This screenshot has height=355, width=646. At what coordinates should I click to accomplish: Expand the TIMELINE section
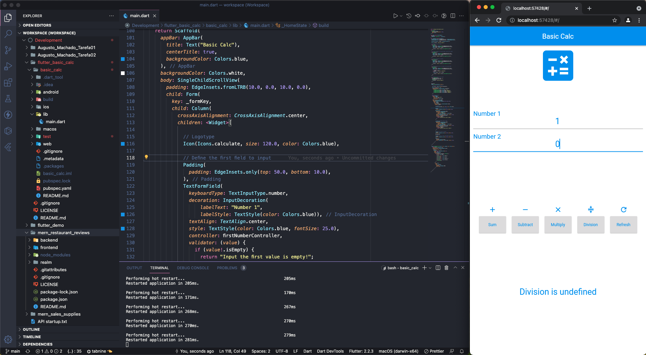coord(67,337)
